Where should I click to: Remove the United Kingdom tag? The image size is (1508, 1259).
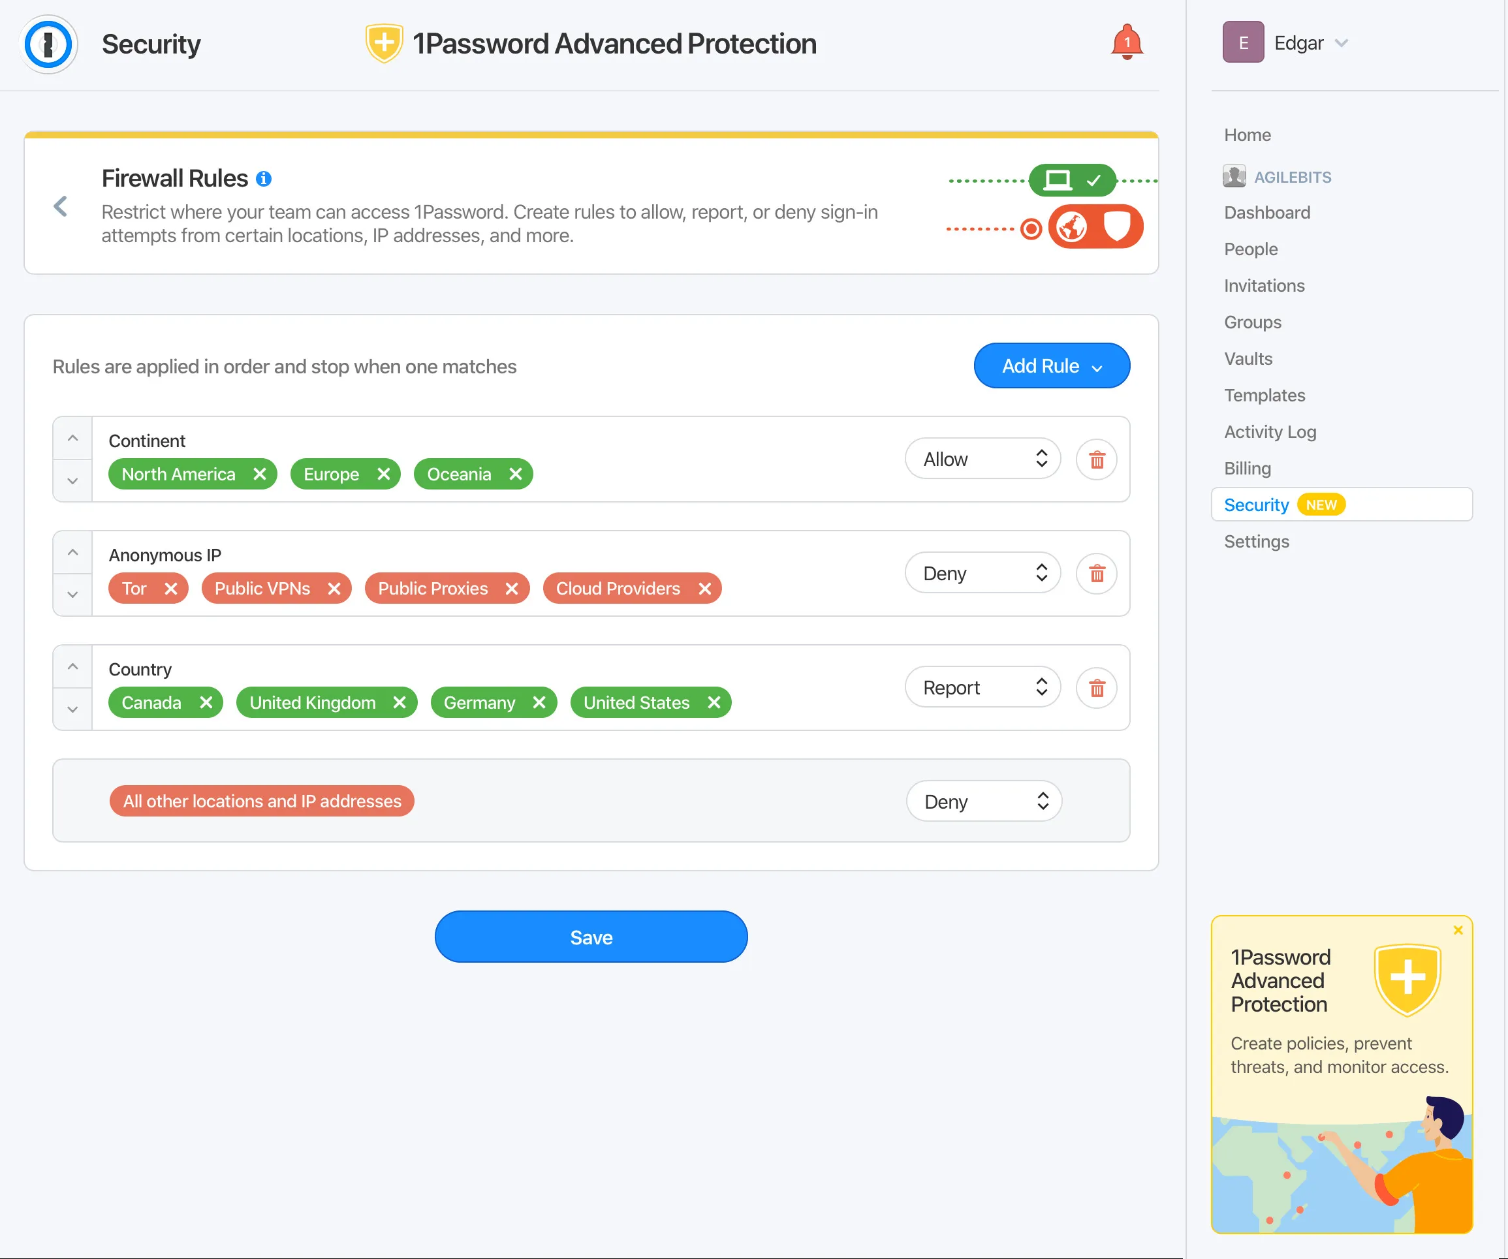pos(400,702)
